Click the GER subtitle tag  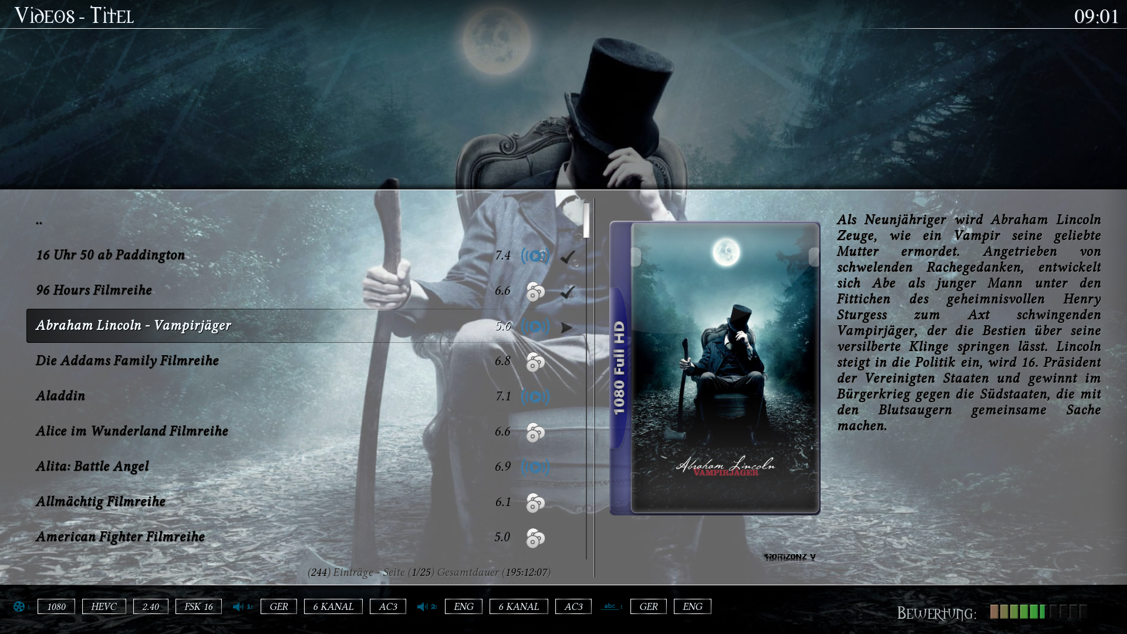click(649, 606)
